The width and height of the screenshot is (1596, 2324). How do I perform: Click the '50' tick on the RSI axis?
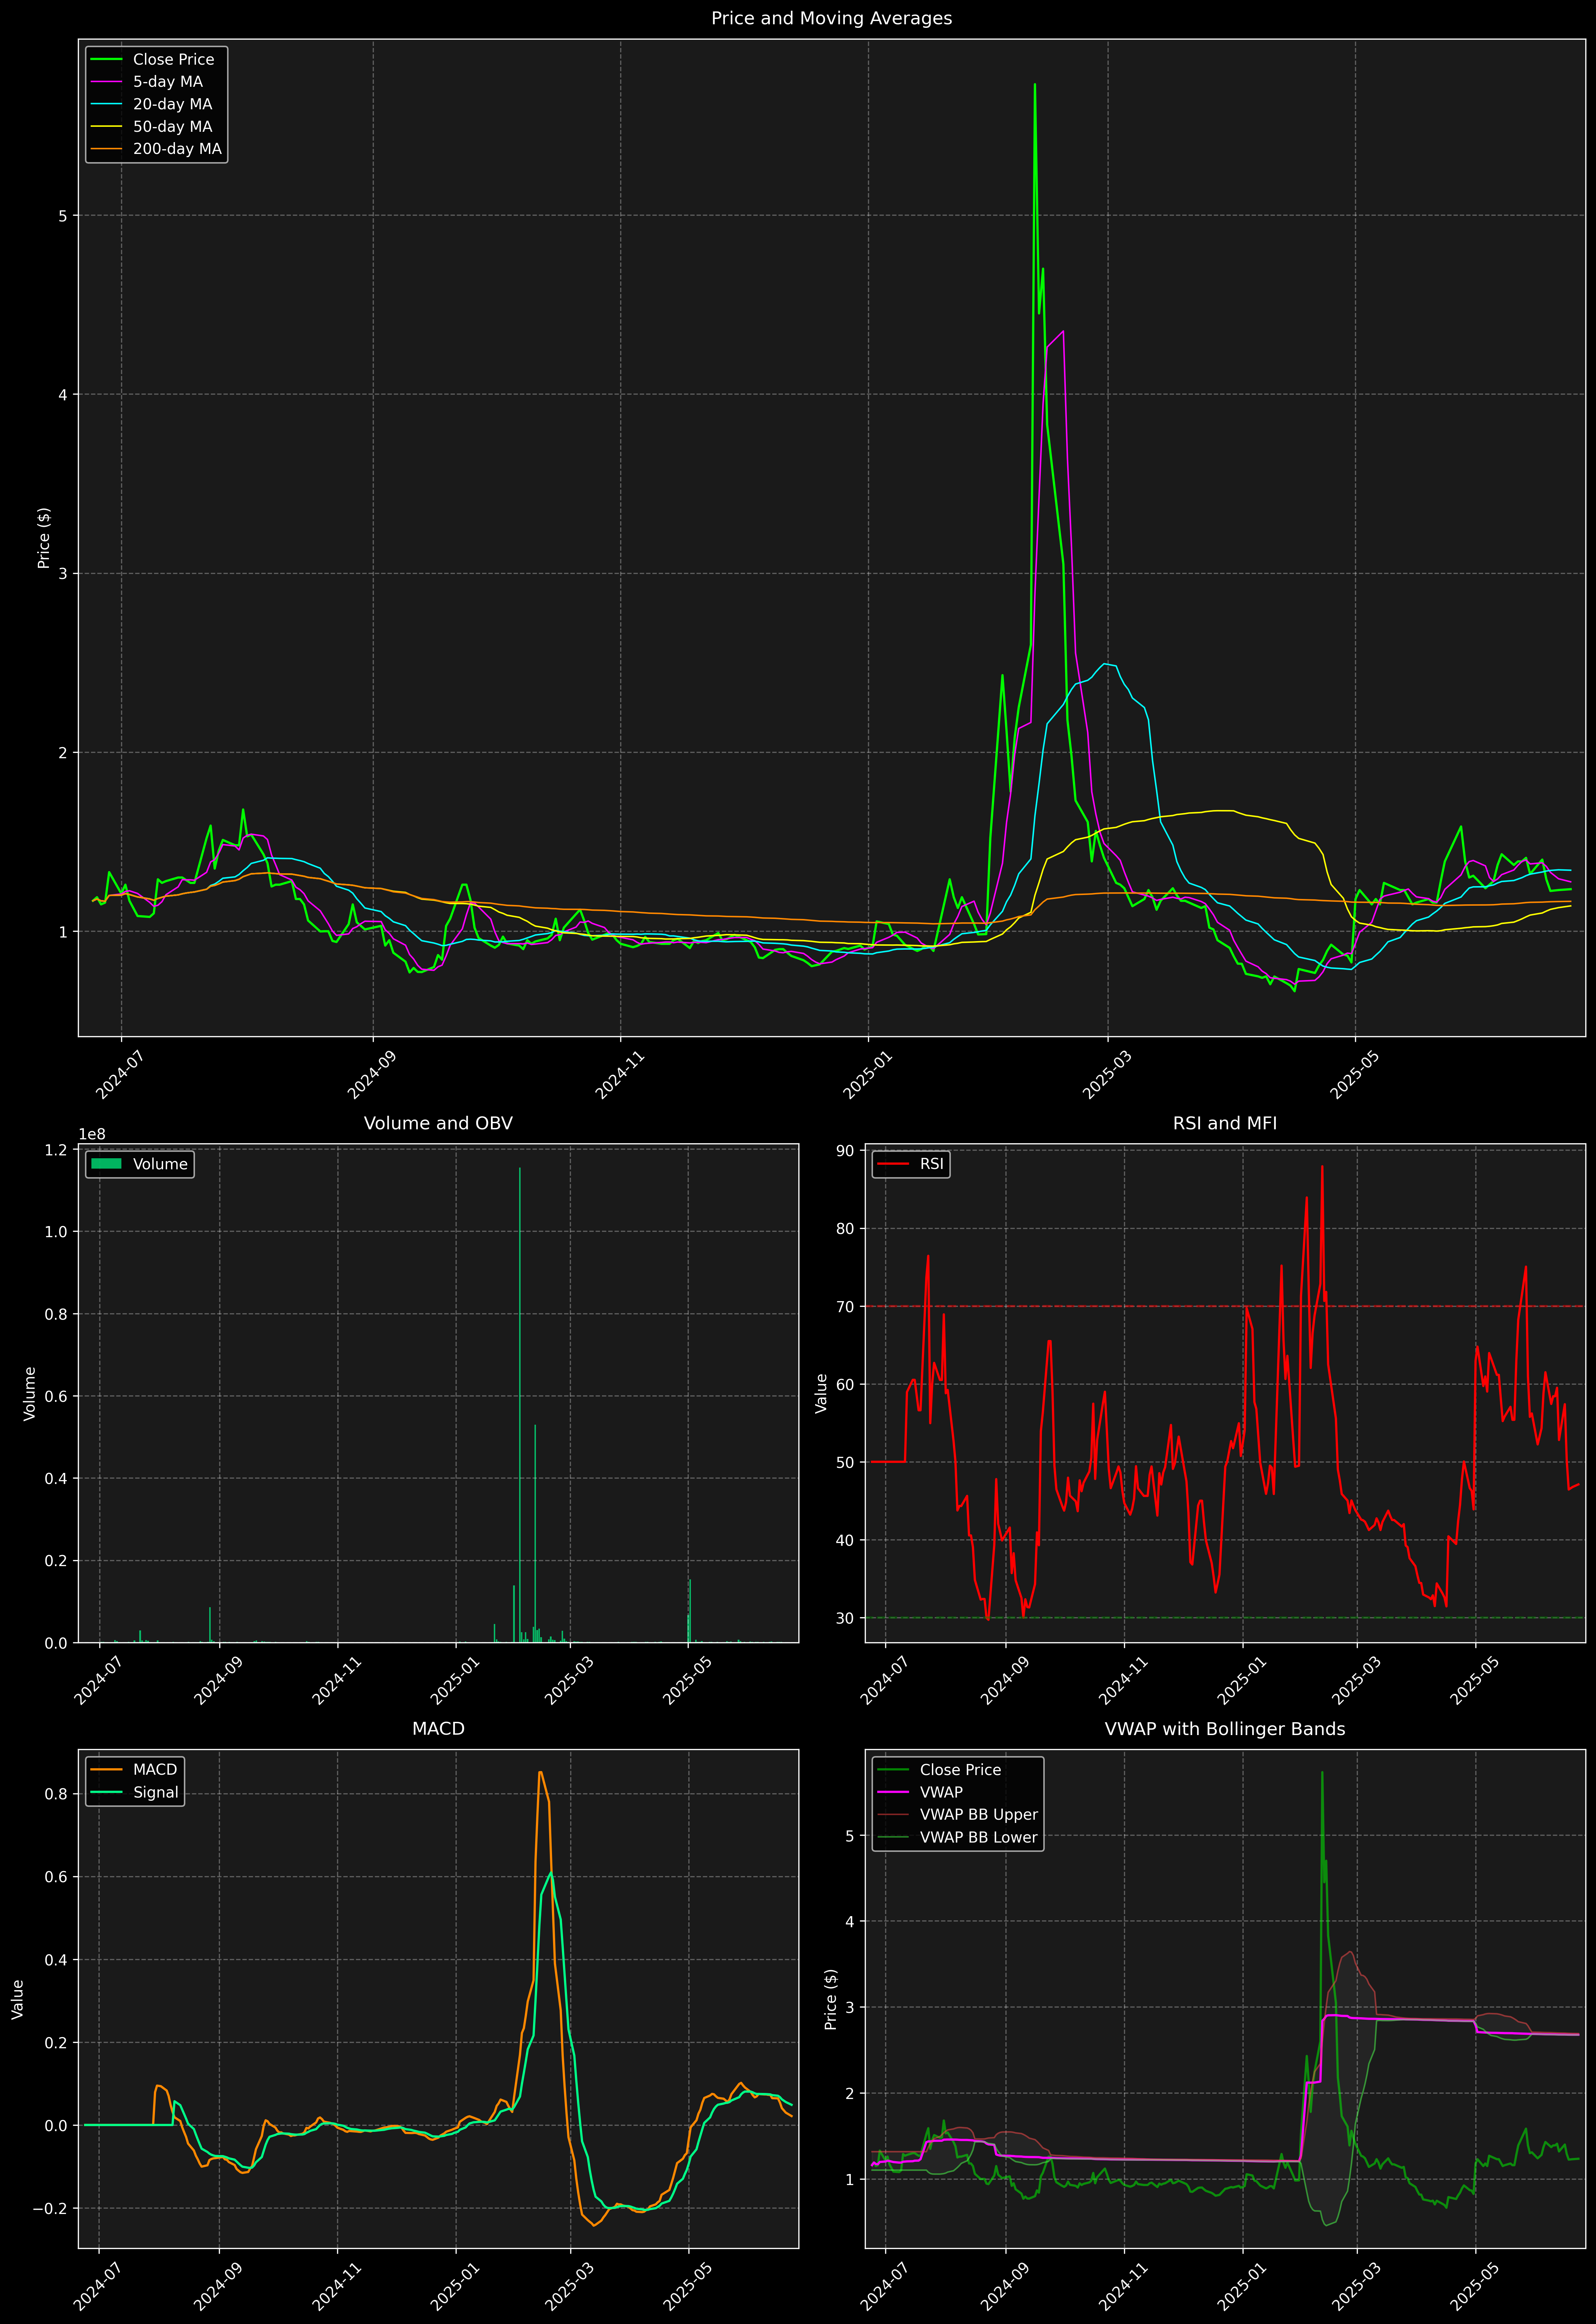pyautogui.click(x=845, y=1462)
